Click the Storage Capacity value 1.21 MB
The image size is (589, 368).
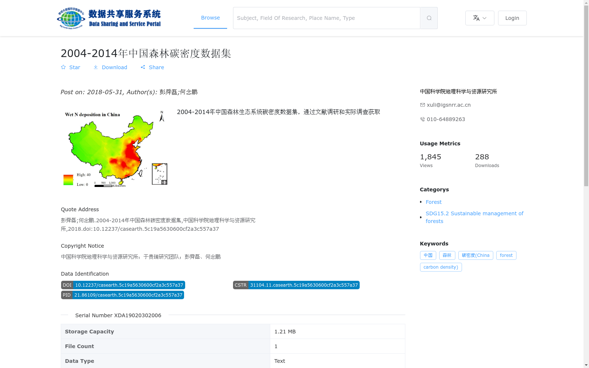coord(285,332)
